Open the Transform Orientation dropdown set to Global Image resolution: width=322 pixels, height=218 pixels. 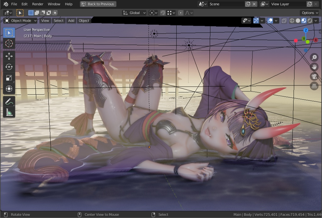pyautogui.click(x=134, y=13)
